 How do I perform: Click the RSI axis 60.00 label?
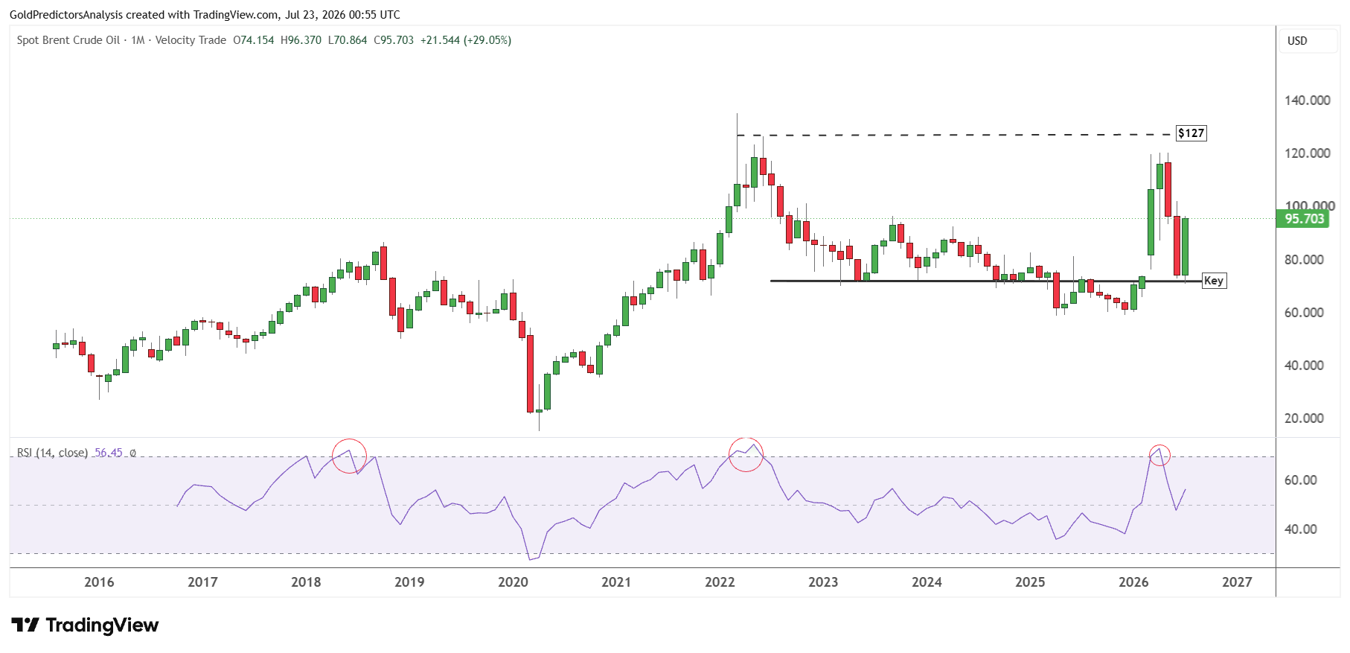1301,480
